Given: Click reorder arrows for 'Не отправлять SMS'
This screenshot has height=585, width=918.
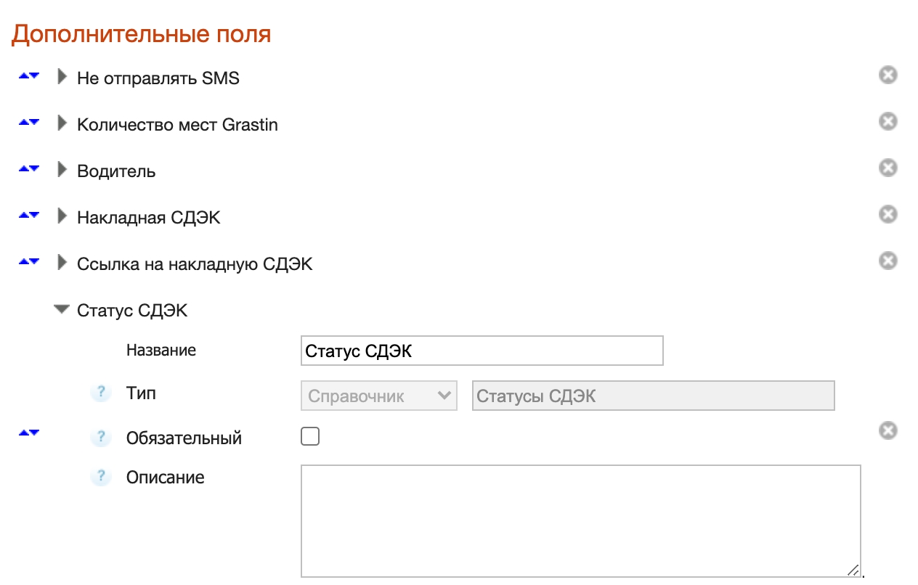Looking at the screenshot, I should (x=28, y=76).
